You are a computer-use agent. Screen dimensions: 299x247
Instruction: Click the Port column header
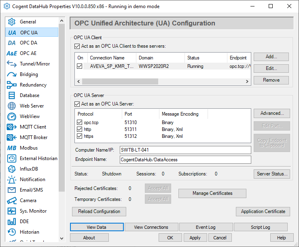(140, 114)
